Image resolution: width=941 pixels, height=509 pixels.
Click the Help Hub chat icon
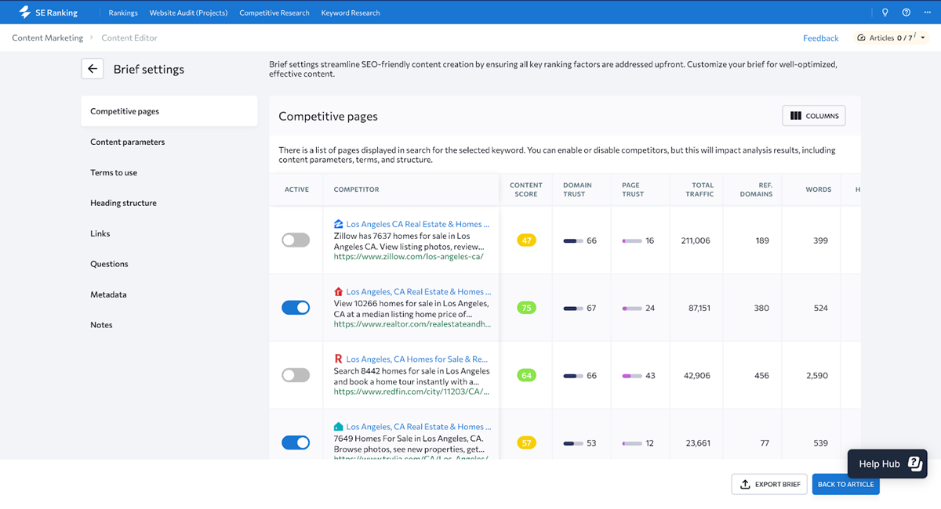(914, 464)
